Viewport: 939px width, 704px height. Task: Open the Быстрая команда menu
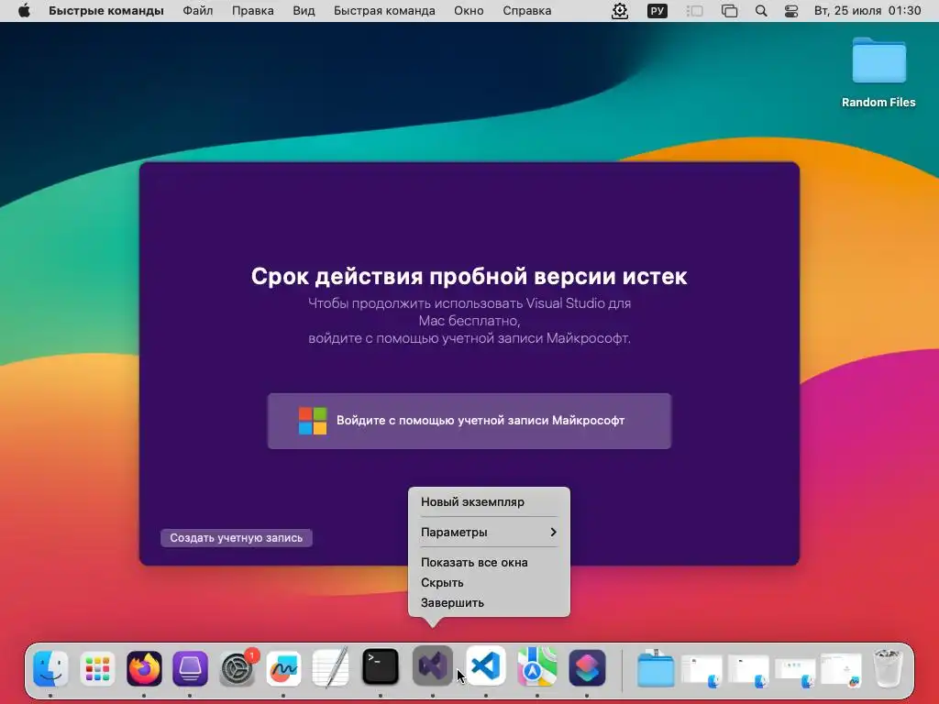[x=384, y=11]
